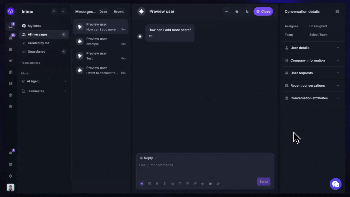Click the megaphone icon in left sidebar

coord(11,61)
